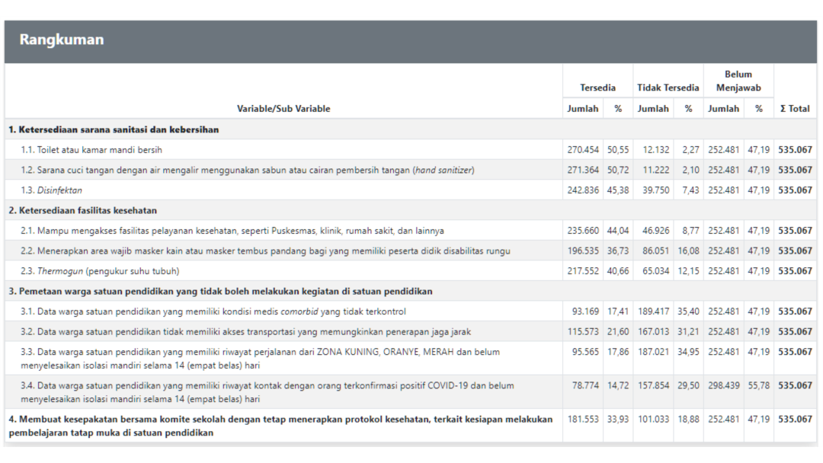This screenshot has width=823, height=463.
Task: Click Tersedia percentage 50,72
Action: 618,170
